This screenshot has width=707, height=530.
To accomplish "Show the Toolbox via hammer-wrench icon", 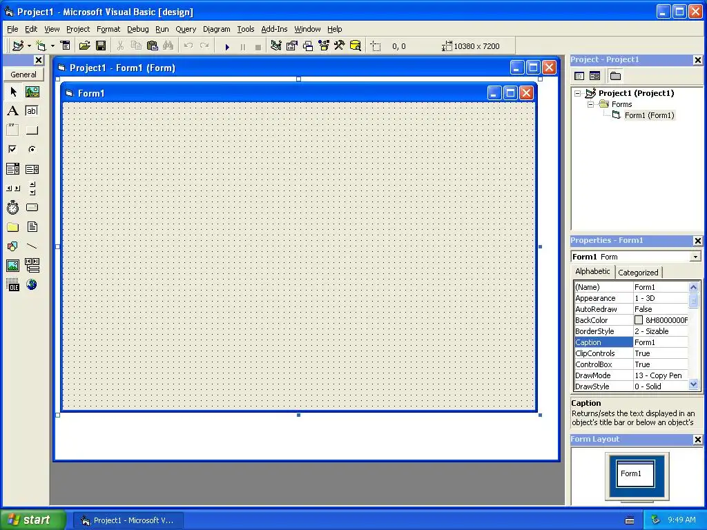I will 340,46.
